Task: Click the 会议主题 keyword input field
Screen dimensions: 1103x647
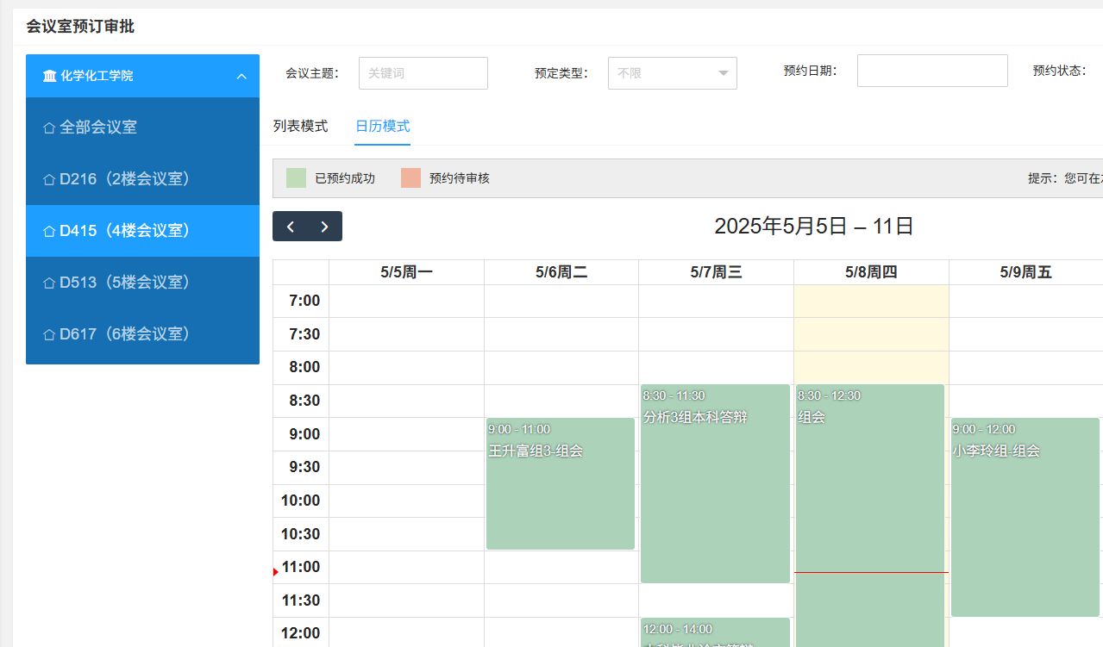Action: 423,73
